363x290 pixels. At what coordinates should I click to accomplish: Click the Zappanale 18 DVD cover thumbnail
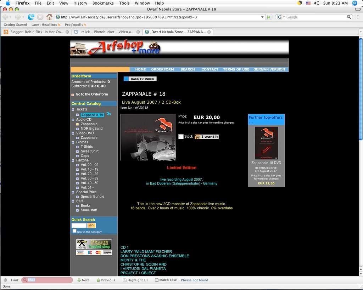(x=266, y=143)
